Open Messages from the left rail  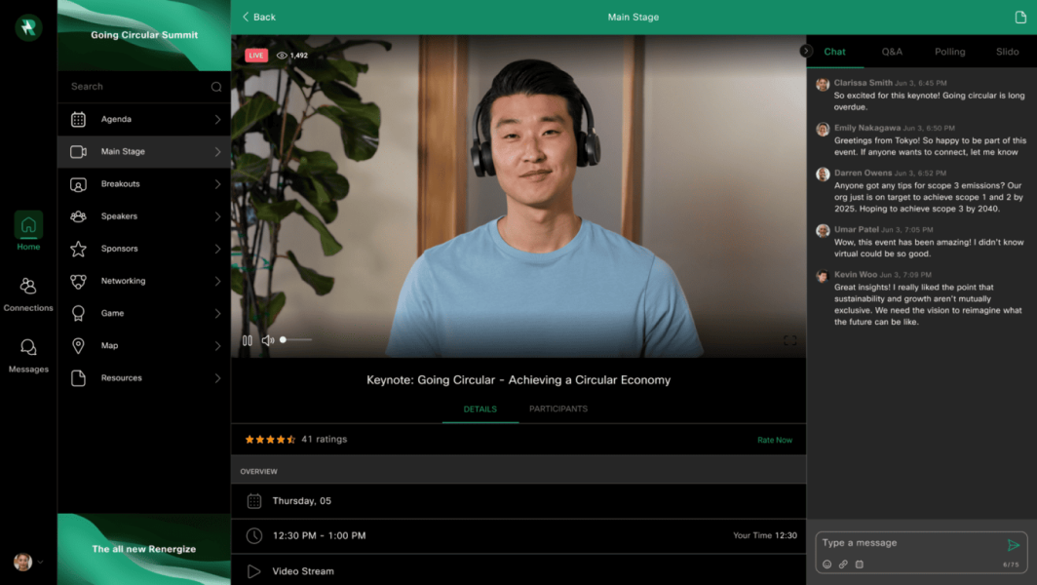(x=28, y=348)
